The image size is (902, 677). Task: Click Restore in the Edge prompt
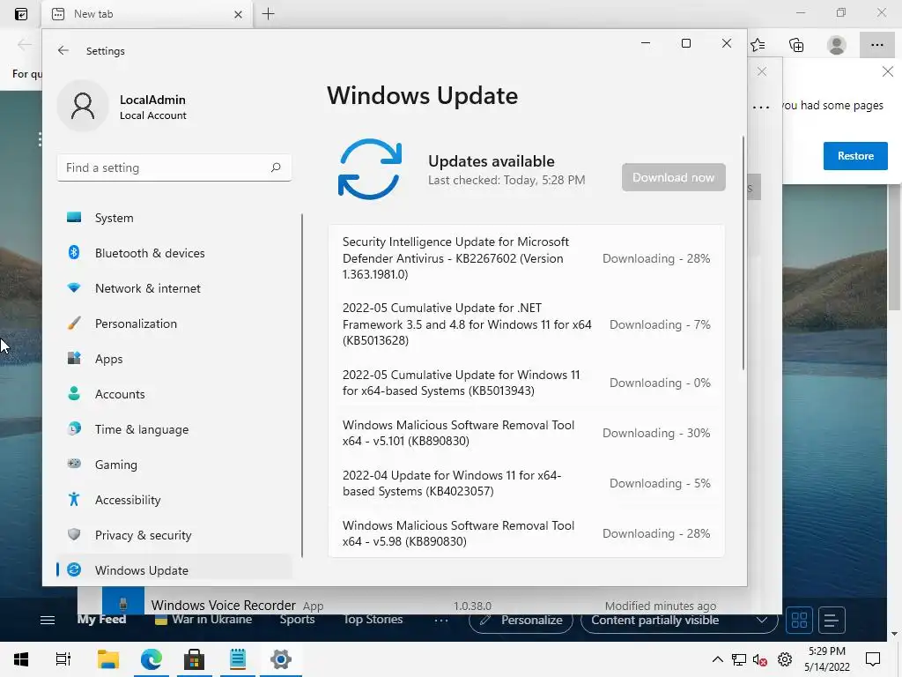(x=855, y=156)
